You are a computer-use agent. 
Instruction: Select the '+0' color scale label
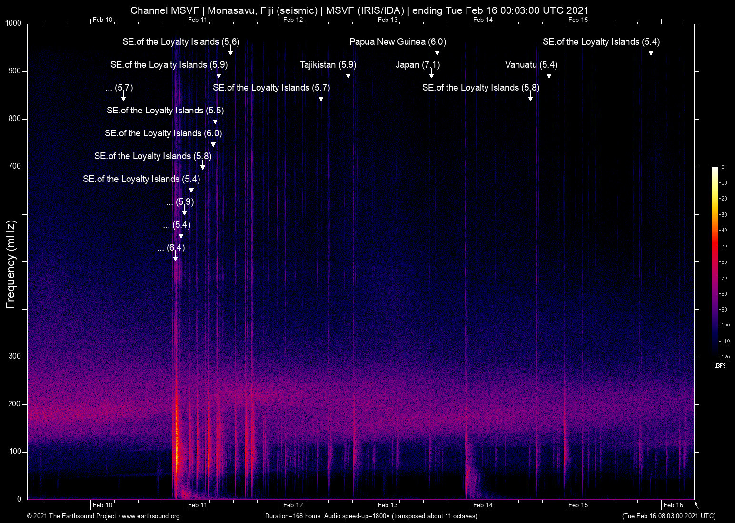pos(722,167)
